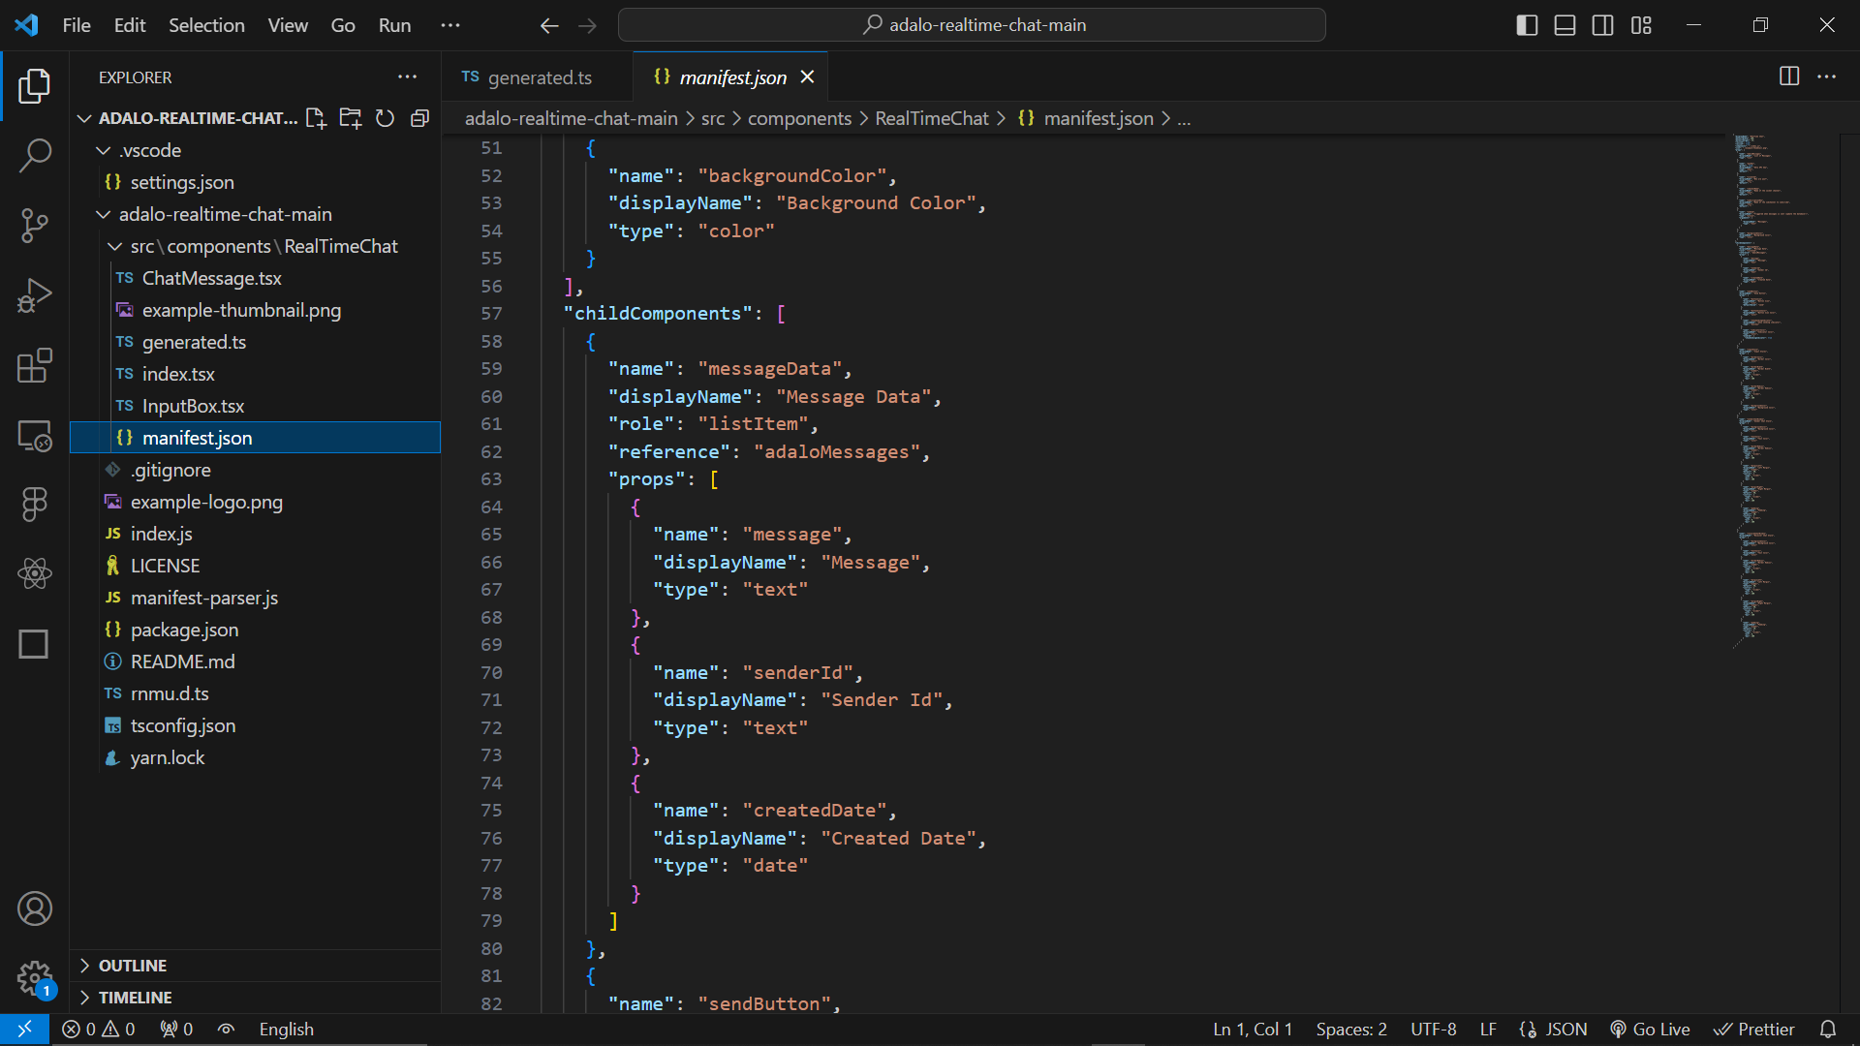This screenshot has height=1046, width=1860.
Task: Expand the OUTLINE section
Action: click(133, 966)
